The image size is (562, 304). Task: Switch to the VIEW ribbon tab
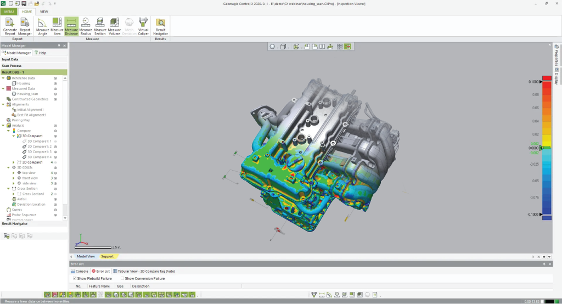tap(44, 11)
